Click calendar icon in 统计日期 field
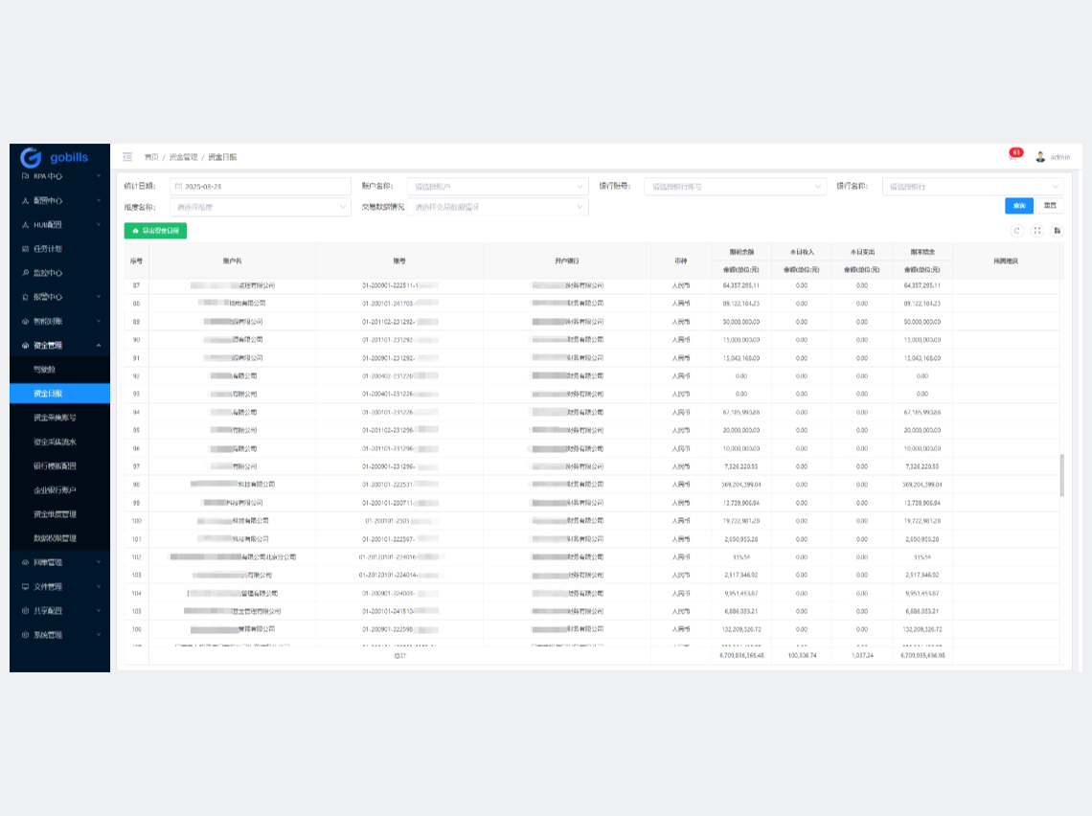The image size is (1092, 816). pos(178,187)
